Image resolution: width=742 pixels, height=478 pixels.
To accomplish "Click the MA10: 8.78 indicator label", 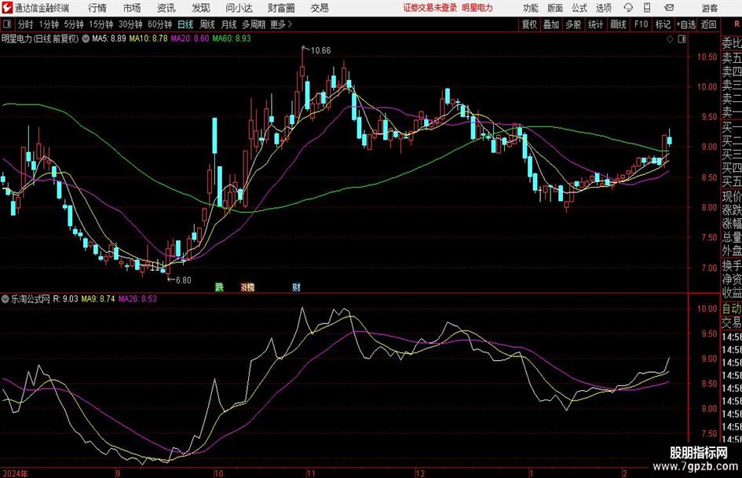I will pos(148,38).
